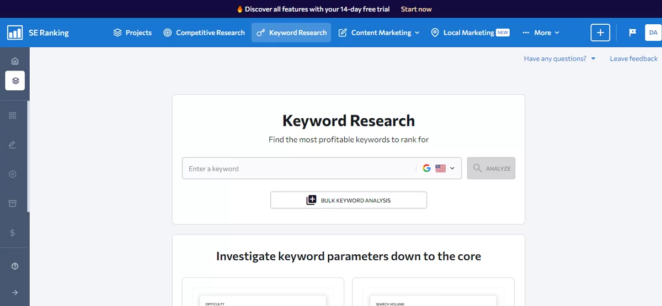Click the Keyword Research heading

349,121
